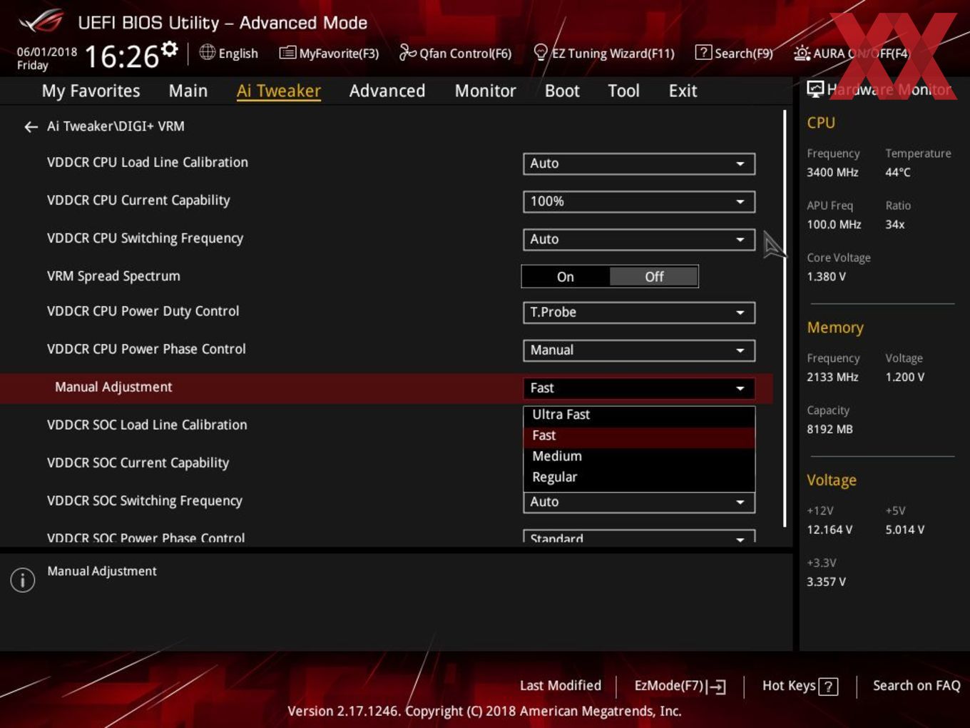
Task: Open VDDCR CPU Current Capability dropdown
Action: coord(639,201)
